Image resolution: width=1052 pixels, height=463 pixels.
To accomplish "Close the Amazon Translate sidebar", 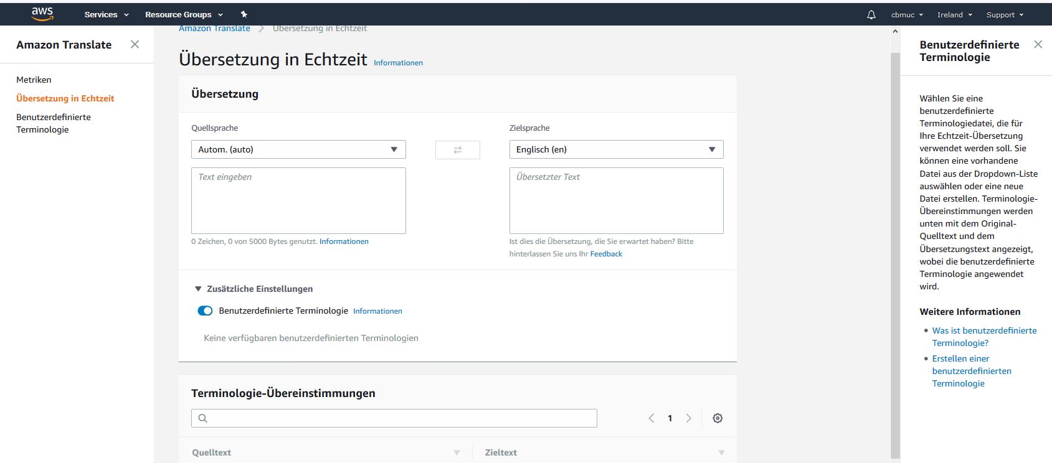I will pos(135,45).
